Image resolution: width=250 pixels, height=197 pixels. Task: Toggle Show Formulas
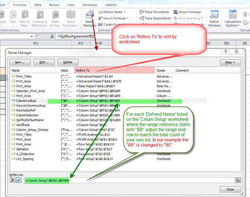coord(187,12)
